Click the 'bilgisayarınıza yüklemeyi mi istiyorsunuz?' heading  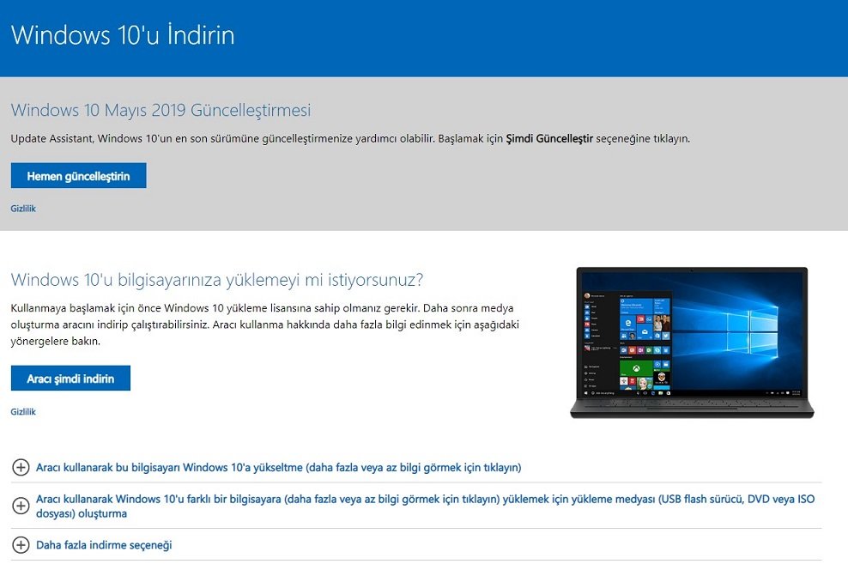tap(217, 280)
